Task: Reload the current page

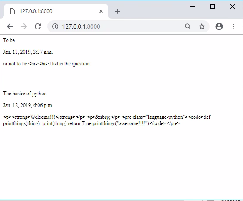Action: pos(38,26)
